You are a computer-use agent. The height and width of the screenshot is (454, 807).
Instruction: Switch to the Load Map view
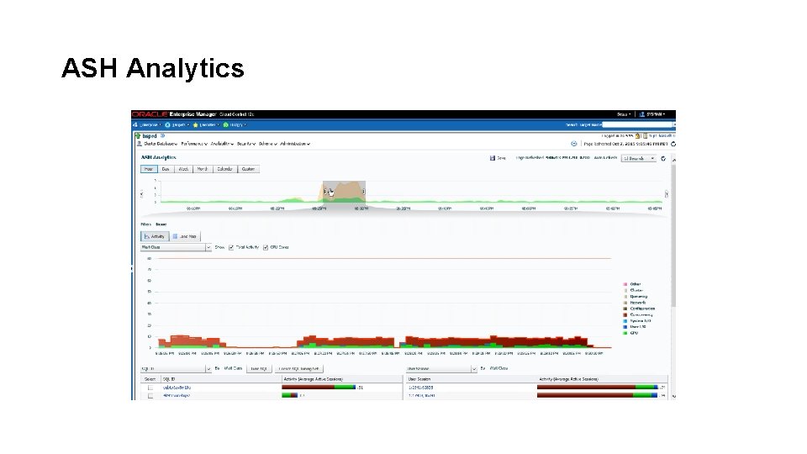coord(185,236)
